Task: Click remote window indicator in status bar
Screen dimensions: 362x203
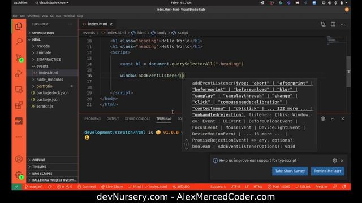Action: [16, 187]
